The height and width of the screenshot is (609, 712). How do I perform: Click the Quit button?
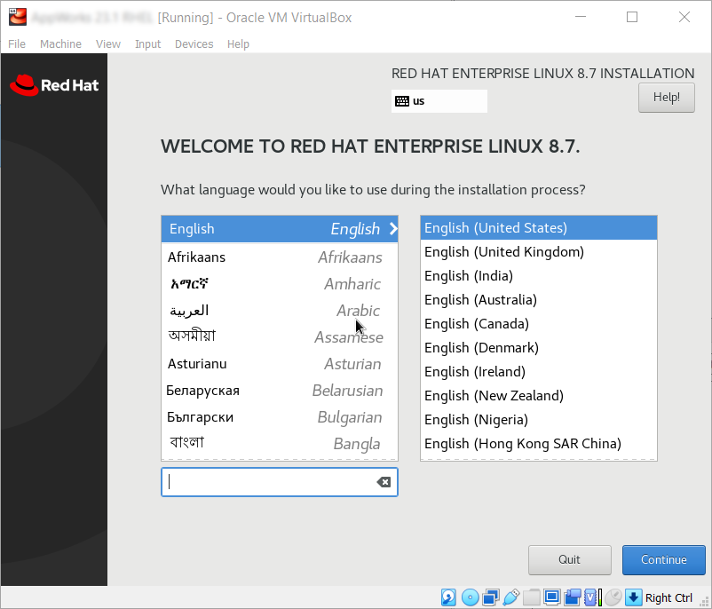[x=569, y=560]
